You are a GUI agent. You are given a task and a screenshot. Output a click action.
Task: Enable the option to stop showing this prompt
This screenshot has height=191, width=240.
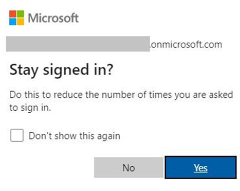click(17, 135)
